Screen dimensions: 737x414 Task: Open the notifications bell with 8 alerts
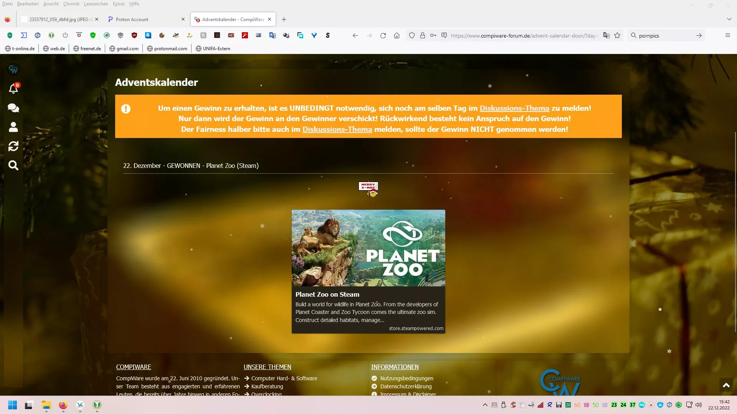pyautogui.click(x=13, y=89)
